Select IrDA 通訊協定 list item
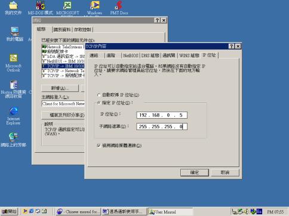The image size is (289, 216). [x=63, y=56]
